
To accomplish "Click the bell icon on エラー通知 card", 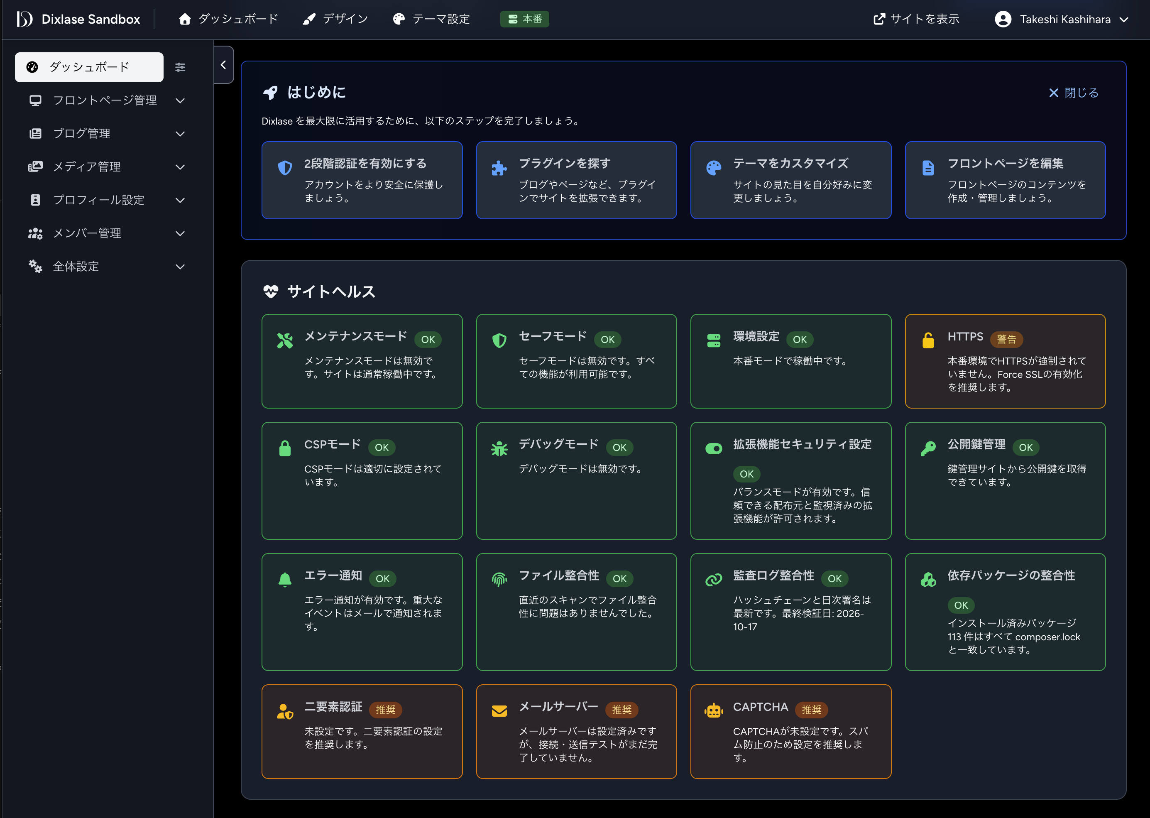I will [x=285, y=580].
